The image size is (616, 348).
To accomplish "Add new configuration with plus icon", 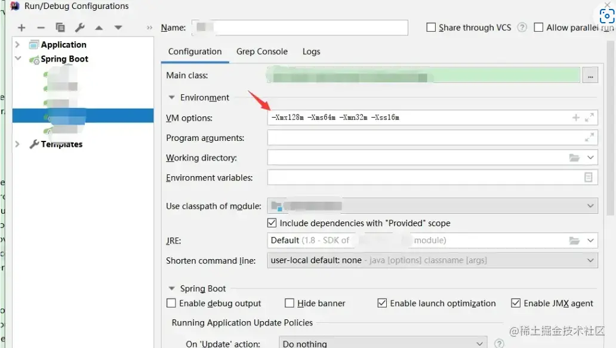I will click(21, 27).
